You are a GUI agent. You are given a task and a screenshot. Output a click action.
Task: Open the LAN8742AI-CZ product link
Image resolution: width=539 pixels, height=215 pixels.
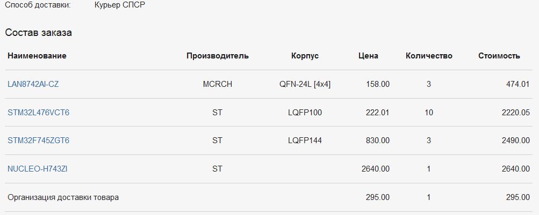[33, 84]
